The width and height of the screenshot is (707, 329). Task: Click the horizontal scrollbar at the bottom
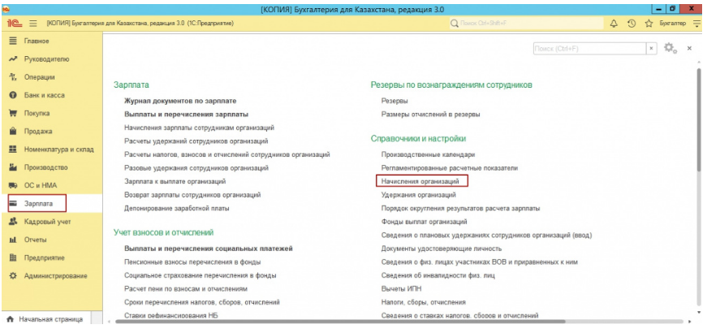tap(340, 322)
